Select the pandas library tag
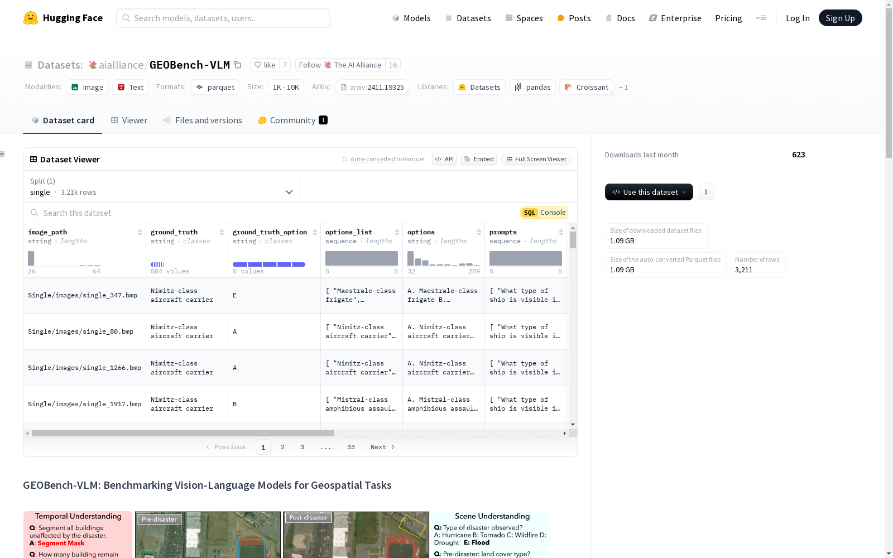Image resolution: width=893 pixels, height=558 pixels. point(532,87)
